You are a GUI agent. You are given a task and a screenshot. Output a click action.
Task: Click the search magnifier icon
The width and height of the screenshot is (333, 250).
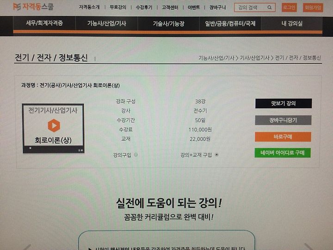coord(270,7)
